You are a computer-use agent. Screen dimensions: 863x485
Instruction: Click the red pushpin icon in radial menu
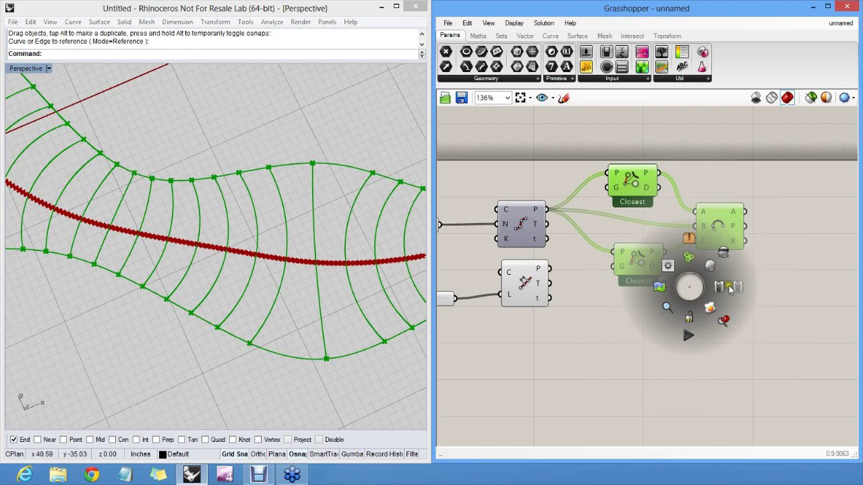[x=723, y=321]
